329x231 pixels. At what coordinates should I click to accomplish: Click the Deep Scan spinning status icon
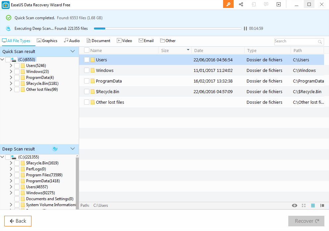[55, 149]
